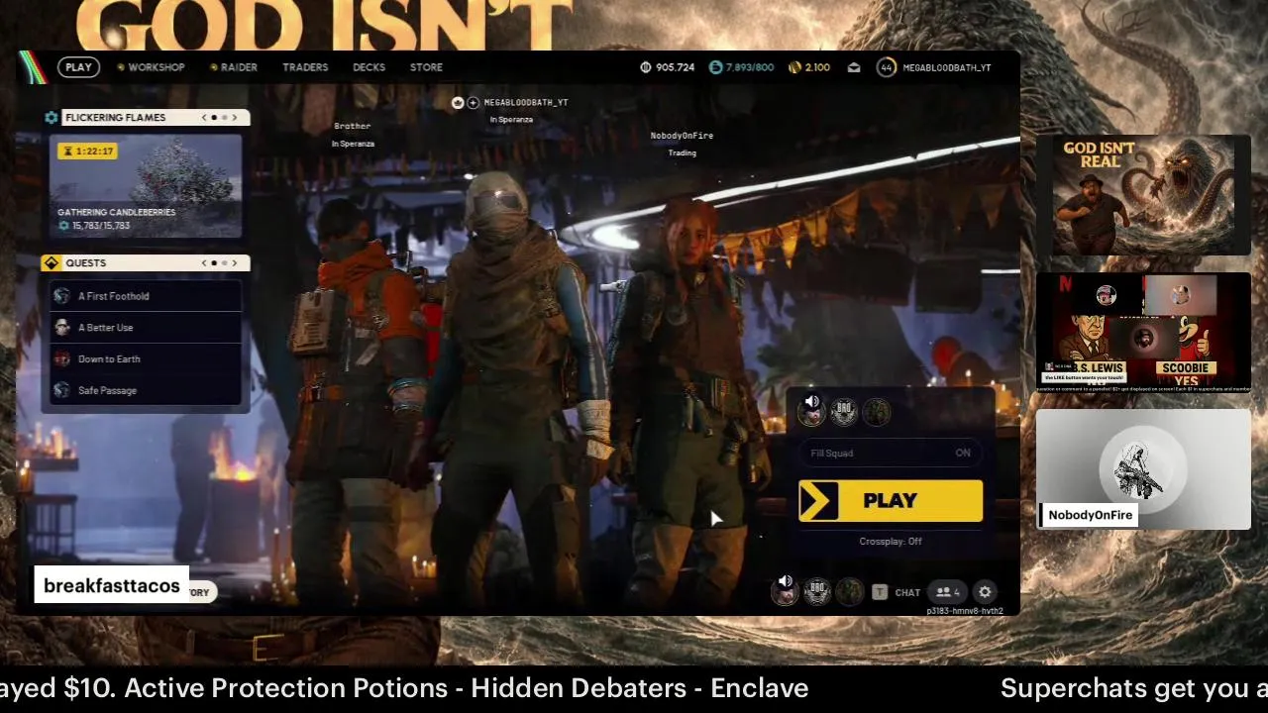Screen dimensions: 1268x713
Task: Click third avatar in bottom bar
Action: [850, 592]
